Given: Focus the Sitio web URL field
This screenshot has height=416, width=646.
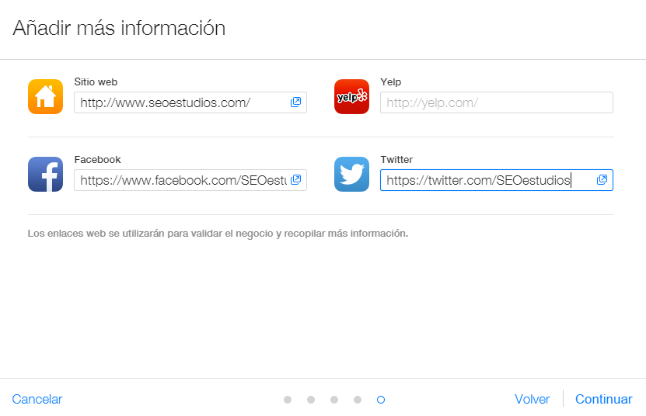Looking at the screenshot, I should pyautogui.click(x=190, y=102).
